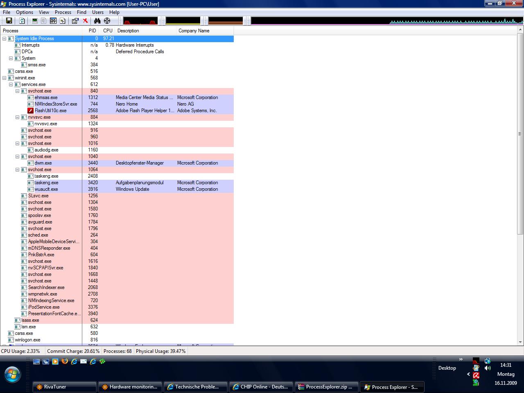Open the Options menu
This screenshot has height=393, width=524.
25,12
